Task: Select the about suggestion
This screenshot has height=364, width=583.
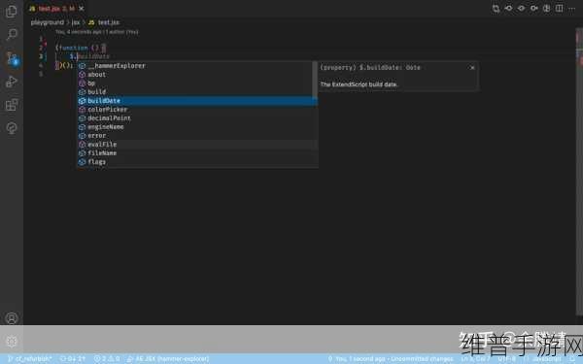Action: (197, 75)
